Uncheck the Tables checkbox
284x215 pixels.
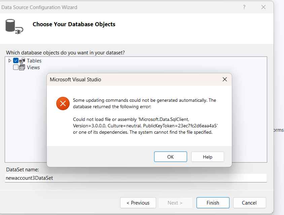coord(15,60)
